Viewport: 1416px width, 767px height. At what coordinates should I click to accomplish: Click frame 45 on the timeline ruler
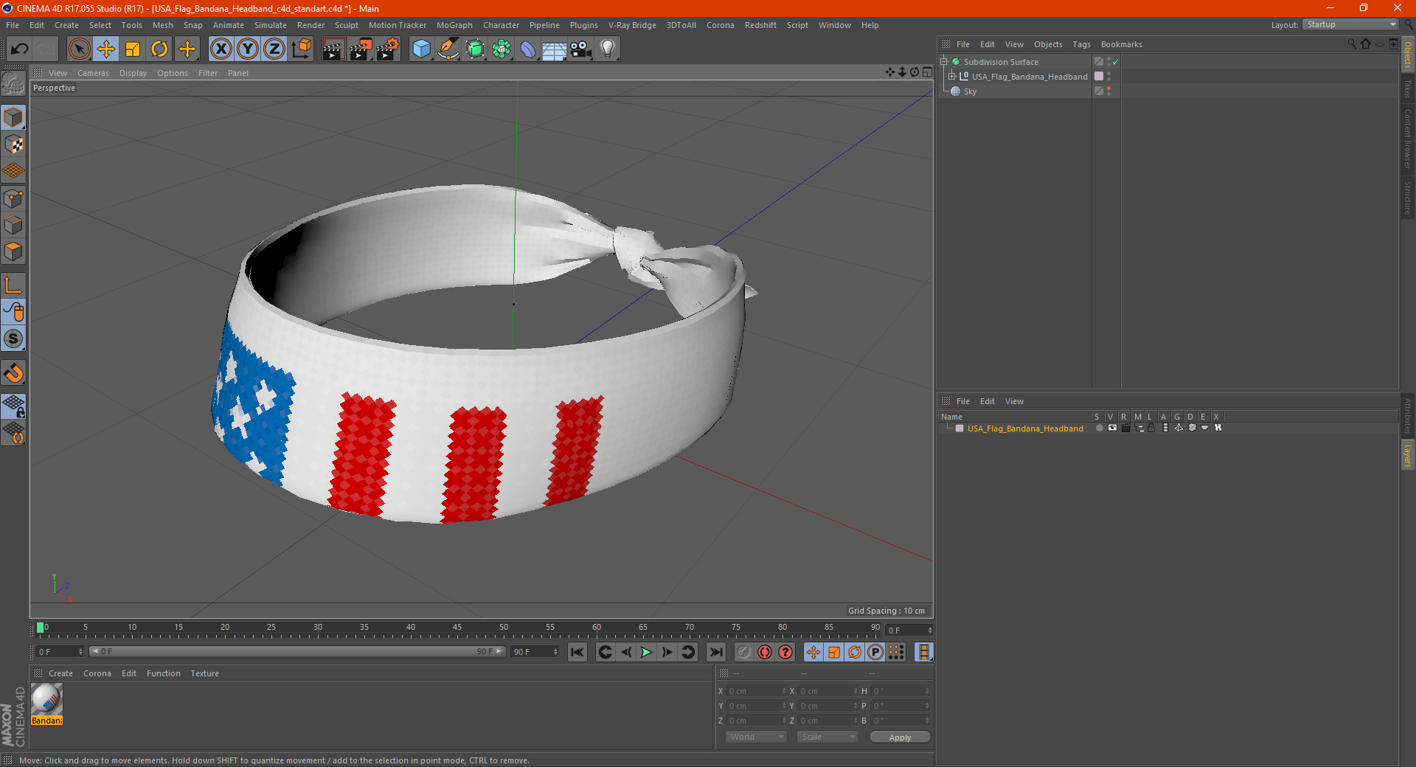click(x=457, y=628)
